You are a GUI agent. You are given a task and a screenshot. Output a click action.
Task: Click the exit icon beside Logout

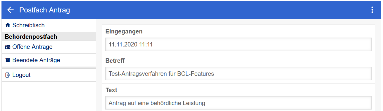click(x=8, y=75)
